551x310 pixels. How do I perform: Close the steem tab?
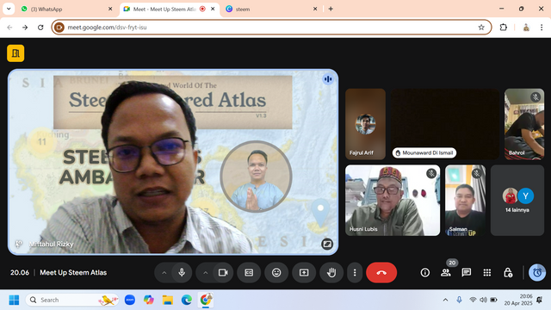[x=315, y=9]
